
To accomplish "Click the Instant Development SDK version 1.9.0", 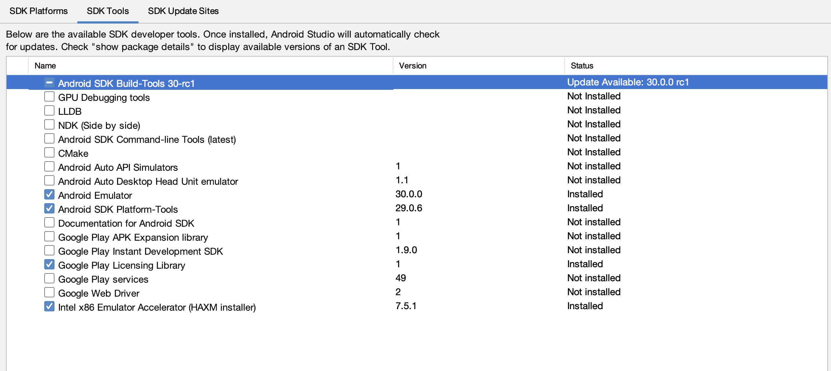I will click(x=406, y=250).
